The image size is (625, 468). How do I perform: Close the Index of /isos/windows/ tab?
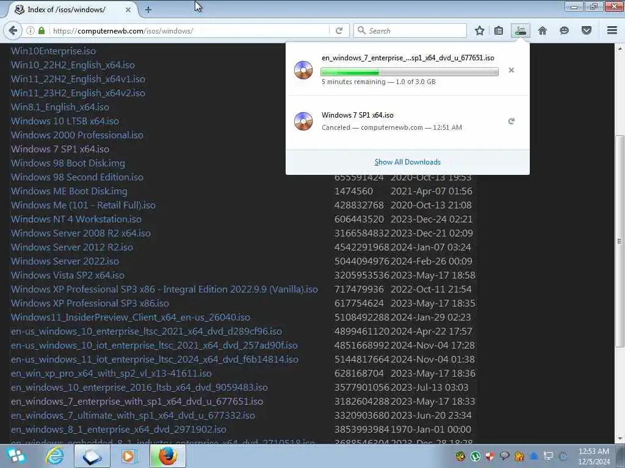tap(128, 10)
